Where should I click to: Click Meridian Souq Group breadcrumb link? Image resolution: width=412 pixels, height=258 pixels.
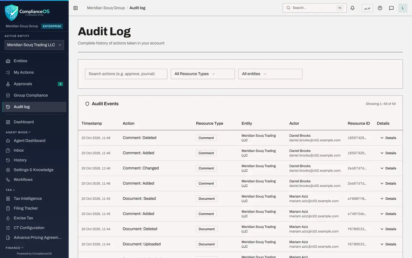[x=106, y=8]
